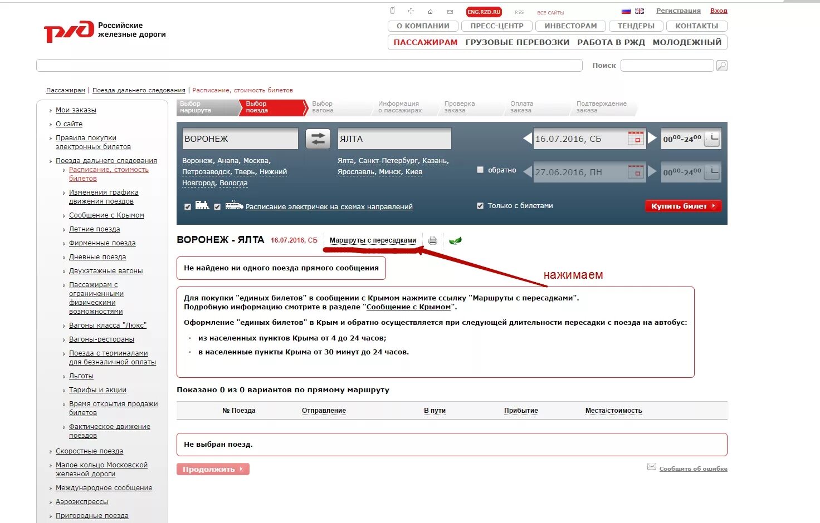Click 'Купить билет' button

point(683,206)
